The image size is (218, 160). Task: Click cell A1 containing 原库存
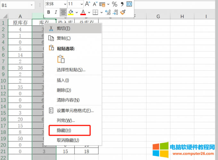pyautogui.click(x=20, y=23)
